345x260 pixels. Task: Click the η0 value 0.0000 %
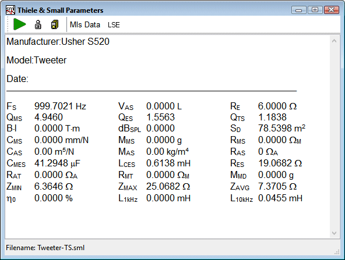click(54, 198)
